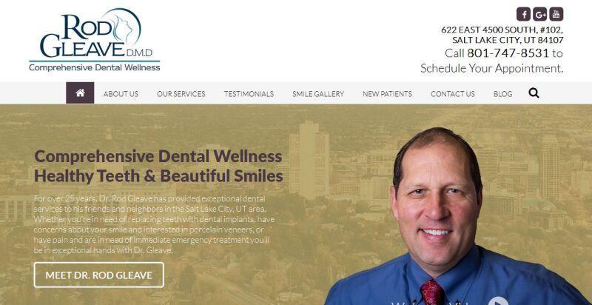The height and width of the screenshot is (305, 592).
Task: Go to the Contact Us page
Action: click(453, 94)
